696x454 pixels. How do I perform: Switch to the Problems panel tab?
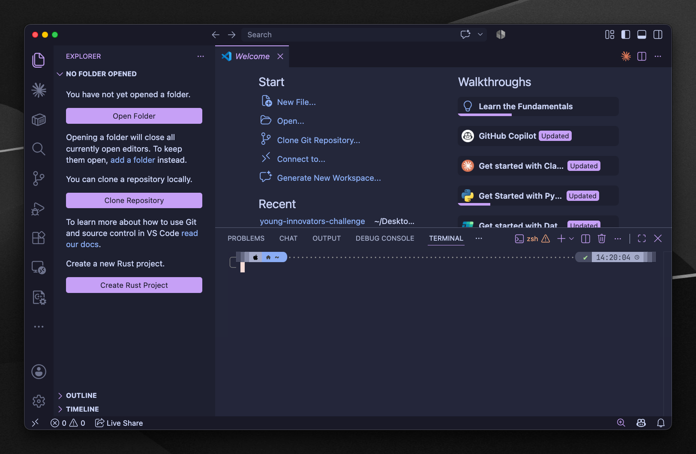(x=246, y=239)
